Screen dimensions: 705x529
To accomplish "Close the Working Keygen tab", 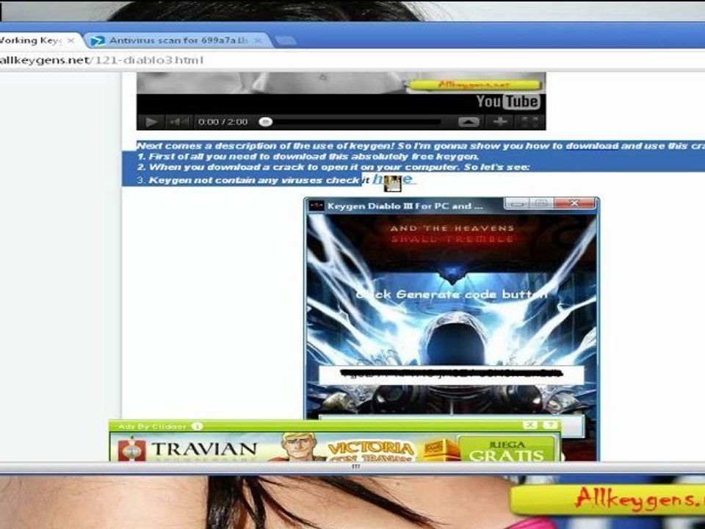I will (71, 40).
